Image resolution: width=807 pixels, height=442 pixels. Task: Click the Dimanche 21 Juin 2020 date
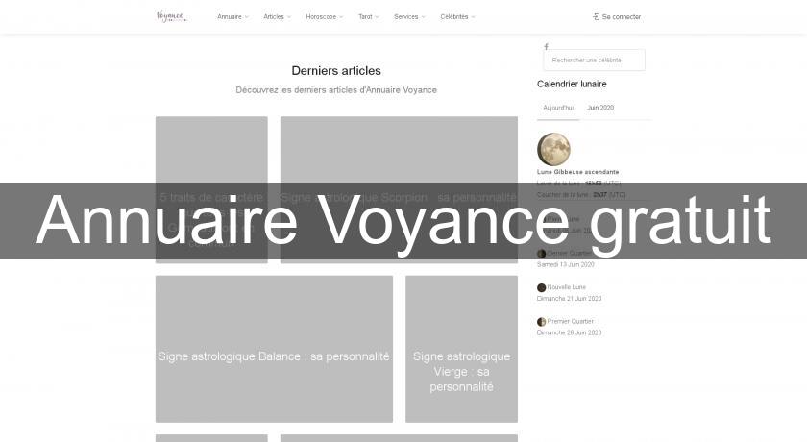click(x=569, y=299)
